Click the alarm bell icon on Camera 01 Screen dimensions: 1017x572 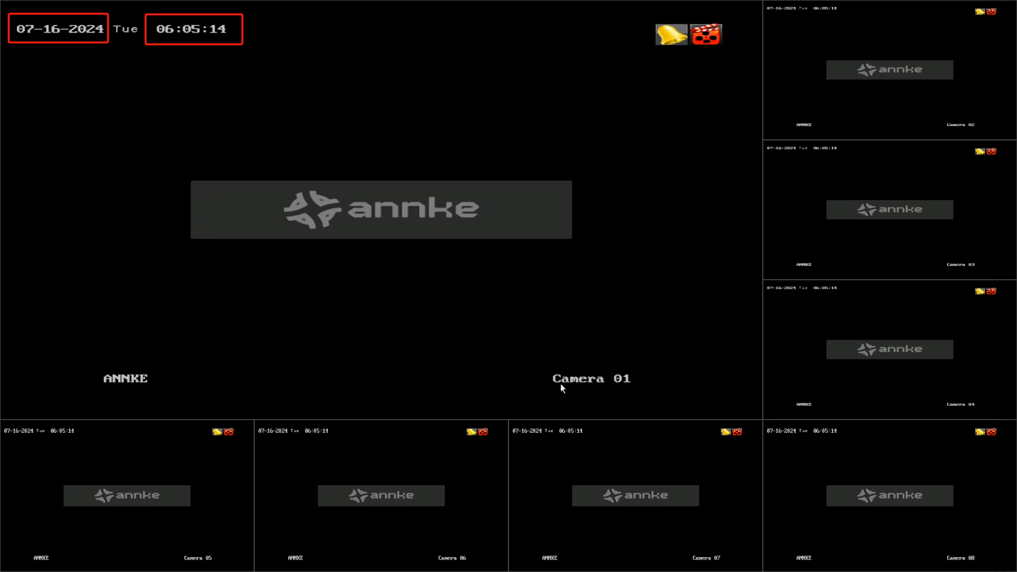tap(672, 34)
